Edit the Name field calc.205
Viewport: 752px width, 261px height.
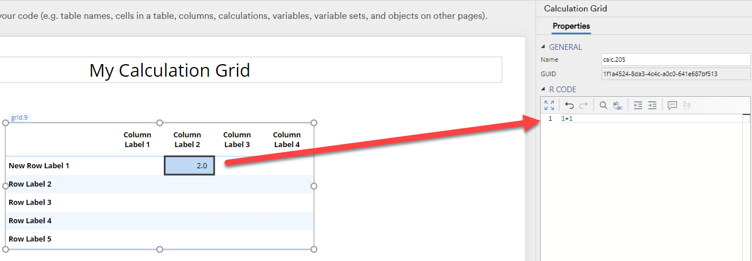(675, 60)
